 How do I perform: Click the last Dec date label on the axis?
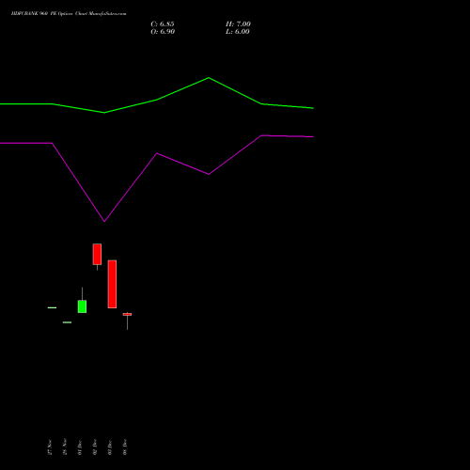(x=125, y=447)
